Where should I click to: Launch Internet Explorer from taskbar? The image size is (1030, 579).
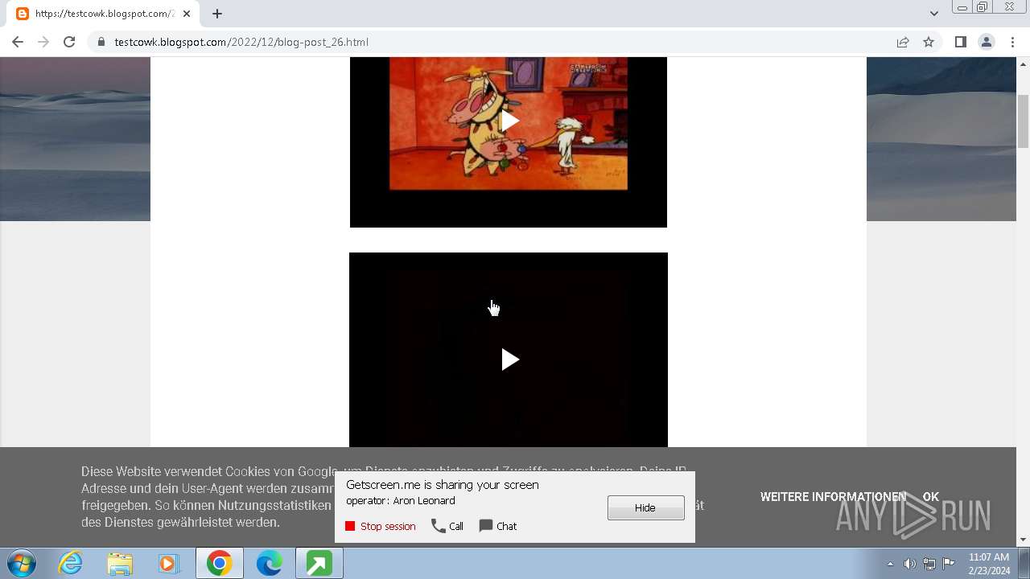coord(70,564)
